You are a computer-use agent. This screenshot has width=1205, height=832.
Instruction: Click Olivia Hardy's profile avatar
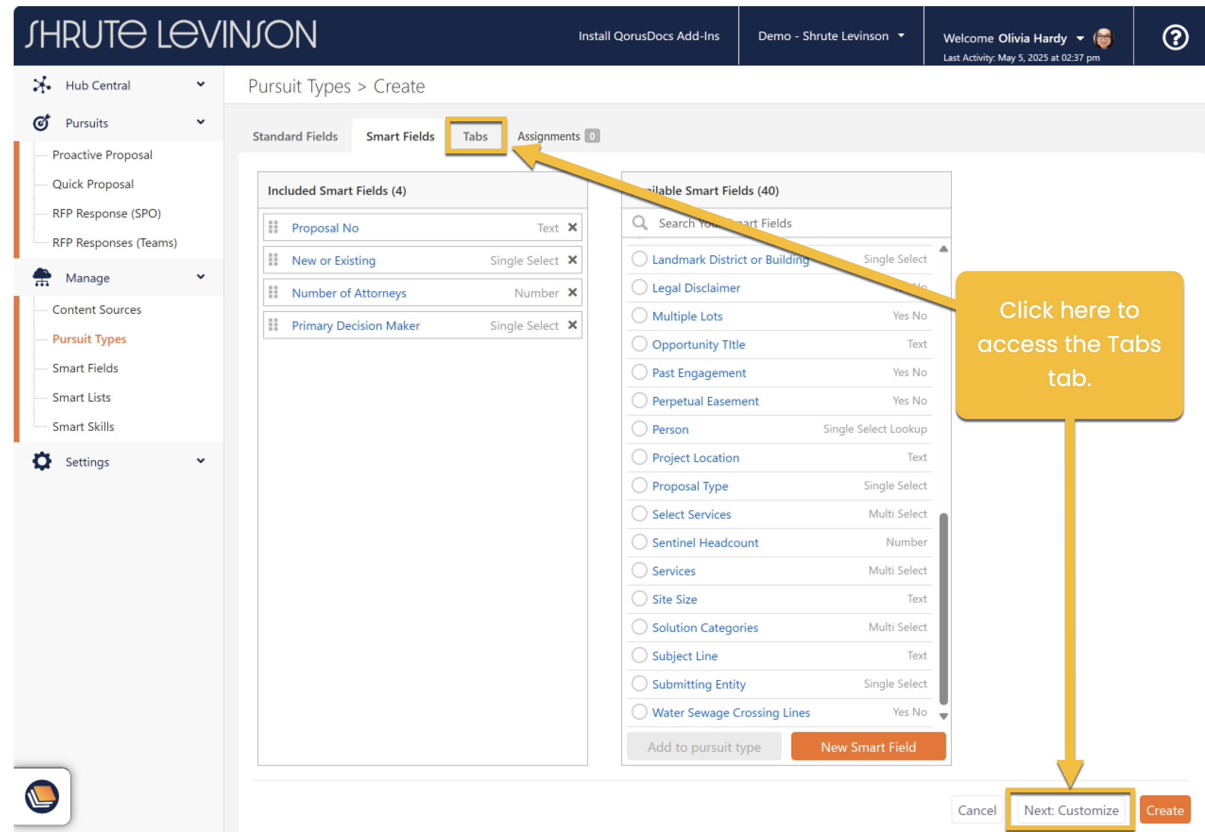pos(1103,38)
